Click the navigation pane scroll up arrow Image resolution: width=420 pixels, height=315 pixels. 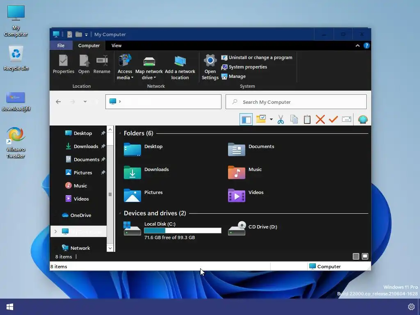pos(110,130)
